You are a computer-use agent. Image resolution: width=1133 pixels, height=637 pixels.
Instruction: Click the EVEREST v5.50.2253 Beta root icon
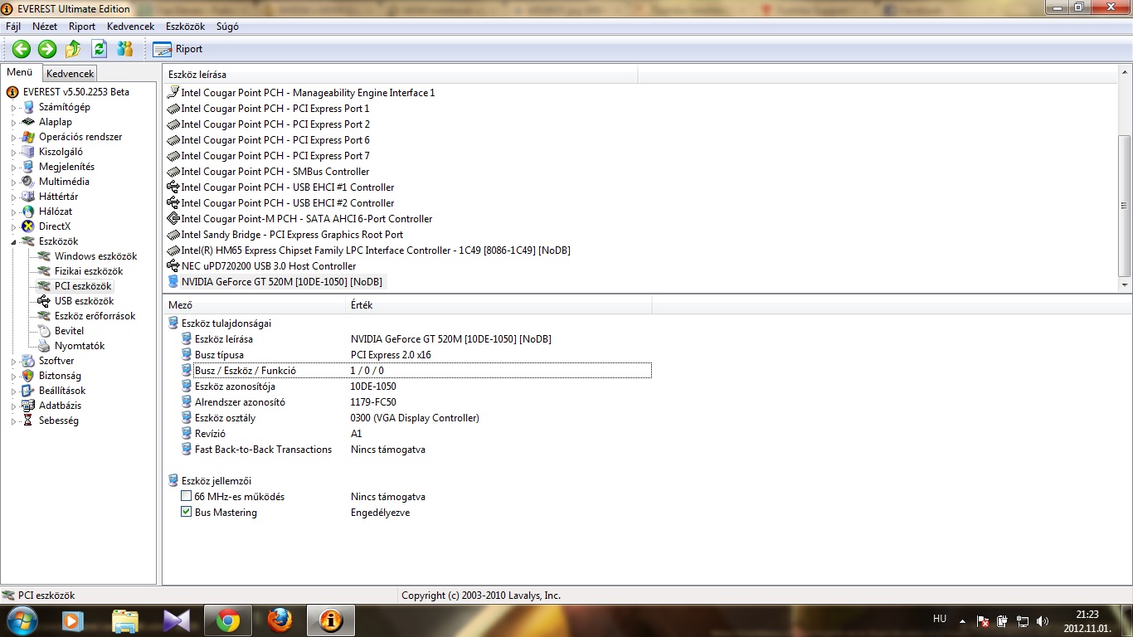click(12, 92)
